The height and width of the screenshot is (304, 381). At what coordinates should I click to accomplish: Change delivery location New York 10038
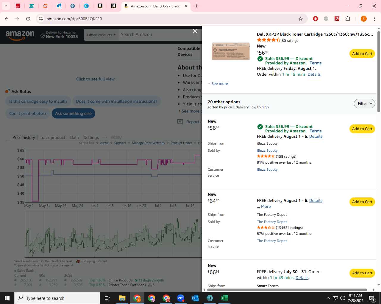59,35
